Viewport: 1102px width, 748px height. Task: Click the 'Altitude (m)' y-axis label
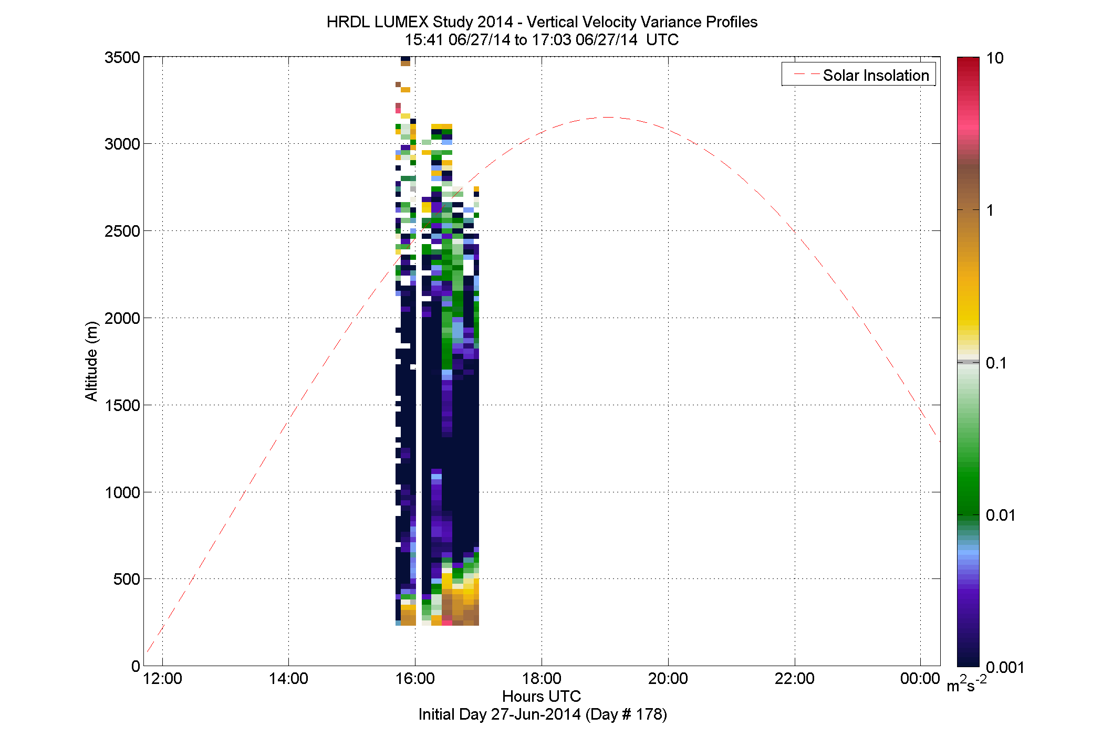91,361
